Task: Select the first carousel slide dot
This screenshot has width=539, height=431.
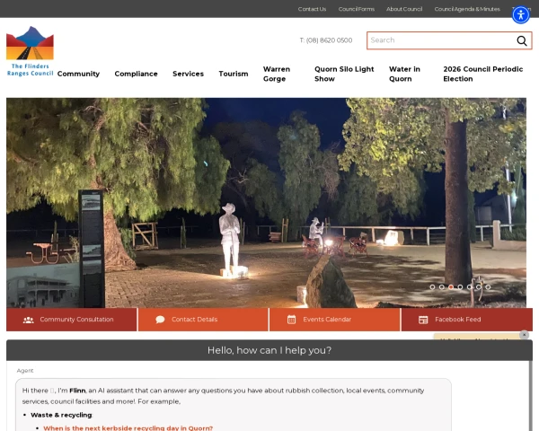Action: (x=432, y=287)
